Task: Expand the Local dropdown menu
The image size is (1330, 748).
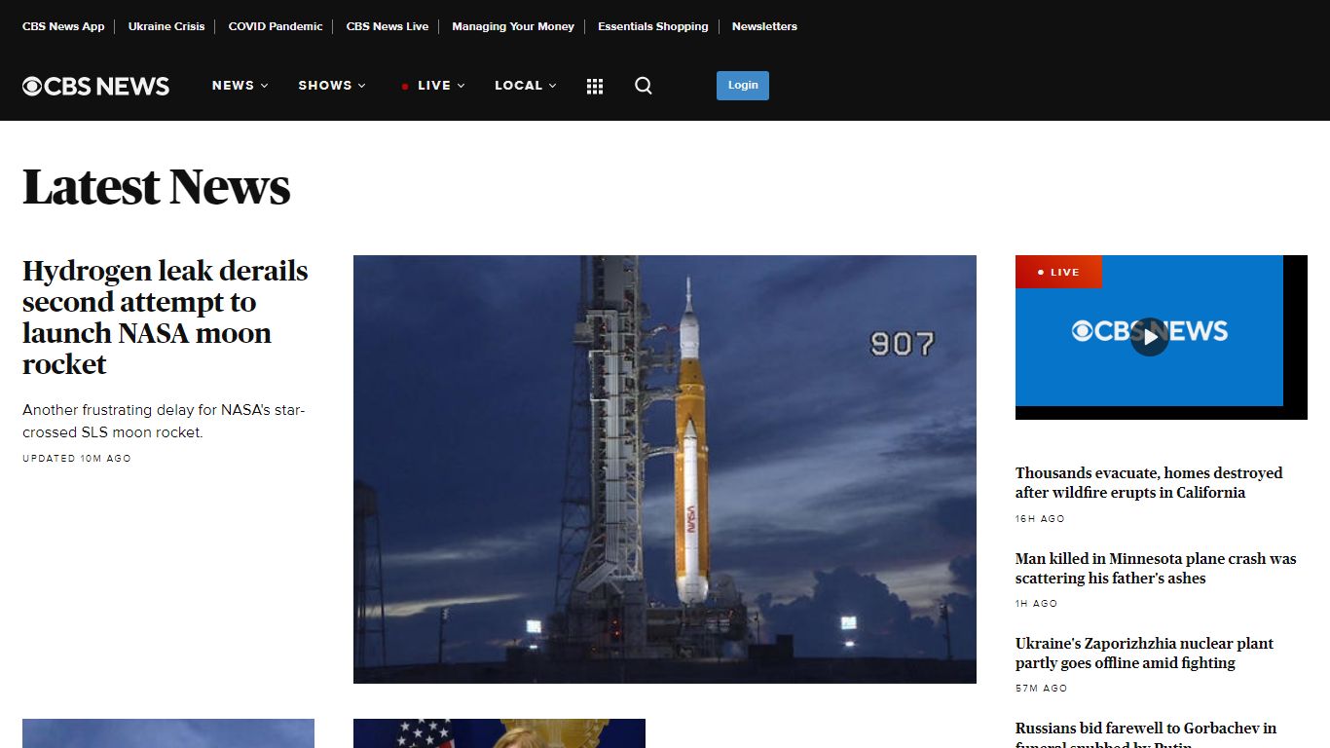Action: click(526, 86)
